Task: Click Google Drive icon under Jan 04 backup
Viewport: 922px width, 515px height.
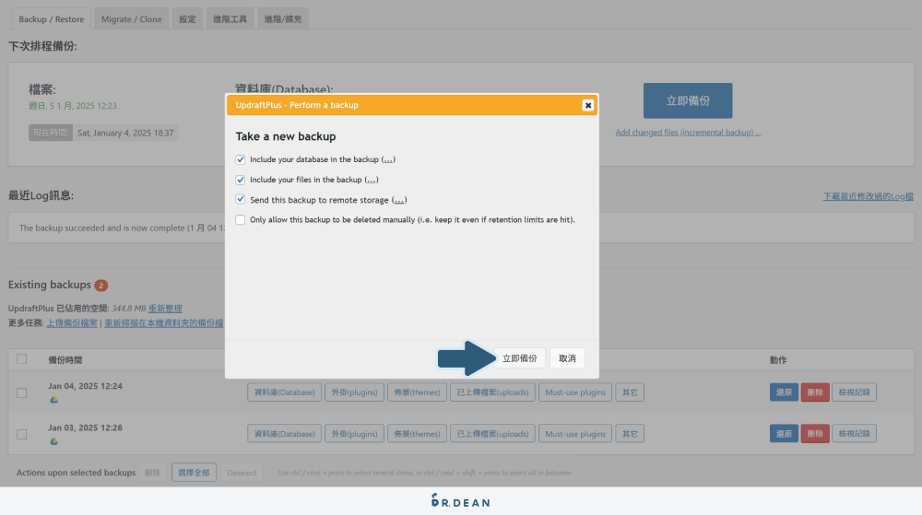Action: tap(54, 400)
